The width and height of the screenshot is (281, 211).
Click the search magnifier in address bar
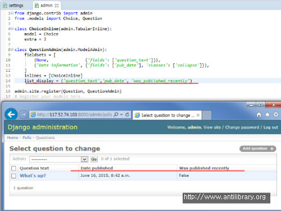pos(116,114)
